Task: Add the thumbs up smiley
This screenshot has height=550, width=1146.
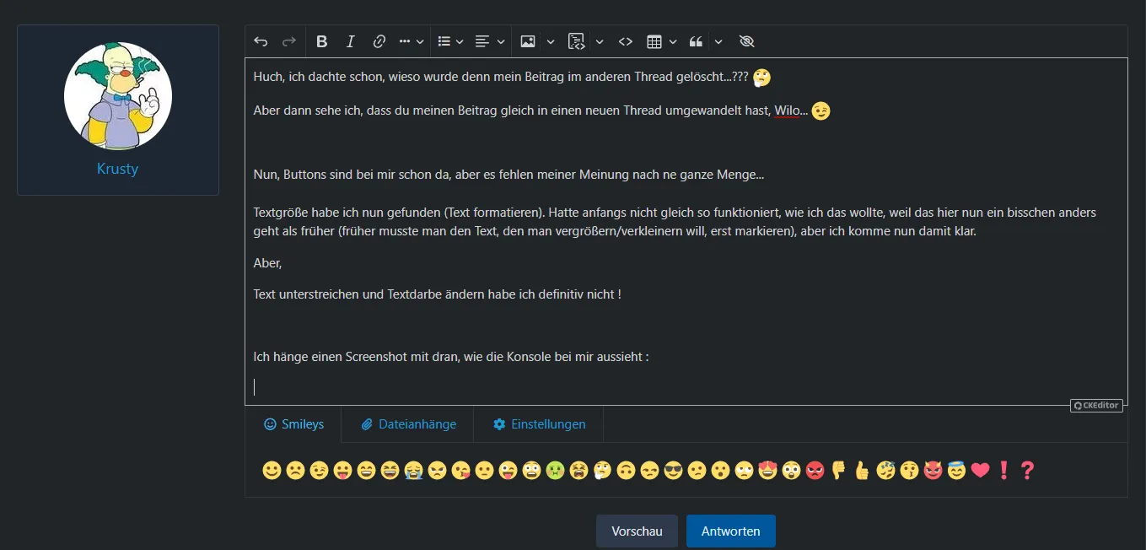Action: tap(862, 471)
